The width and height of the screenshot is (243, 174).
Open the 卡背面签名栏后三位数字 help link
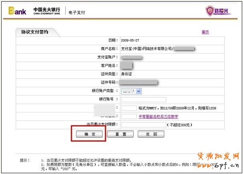158,116
